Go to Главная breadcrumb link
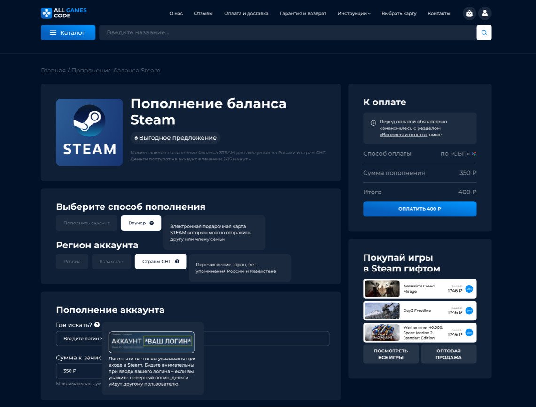This screenshot has height=407, width=536. point(54,70)
